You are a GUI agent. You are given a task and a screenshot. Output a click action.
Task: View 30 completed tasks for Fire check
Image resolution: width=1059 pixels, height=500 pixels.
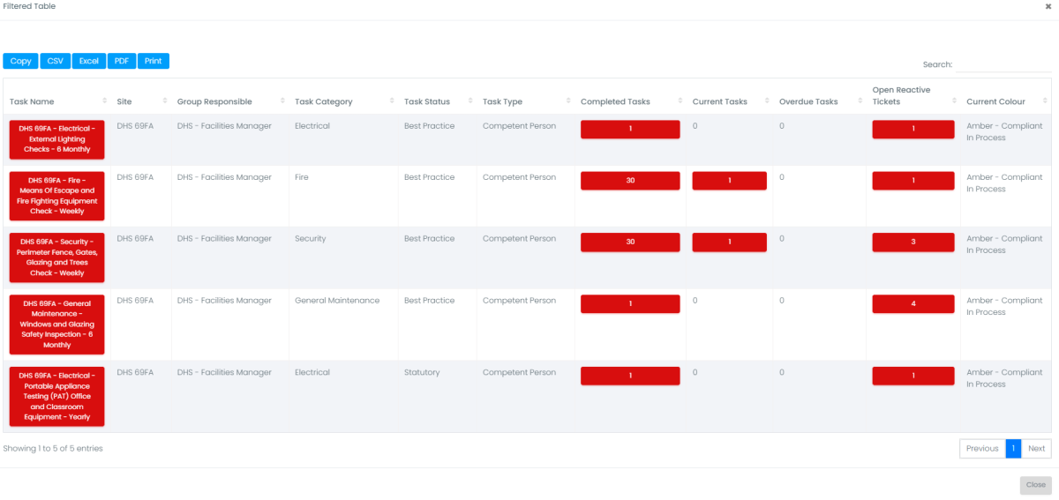630,181
